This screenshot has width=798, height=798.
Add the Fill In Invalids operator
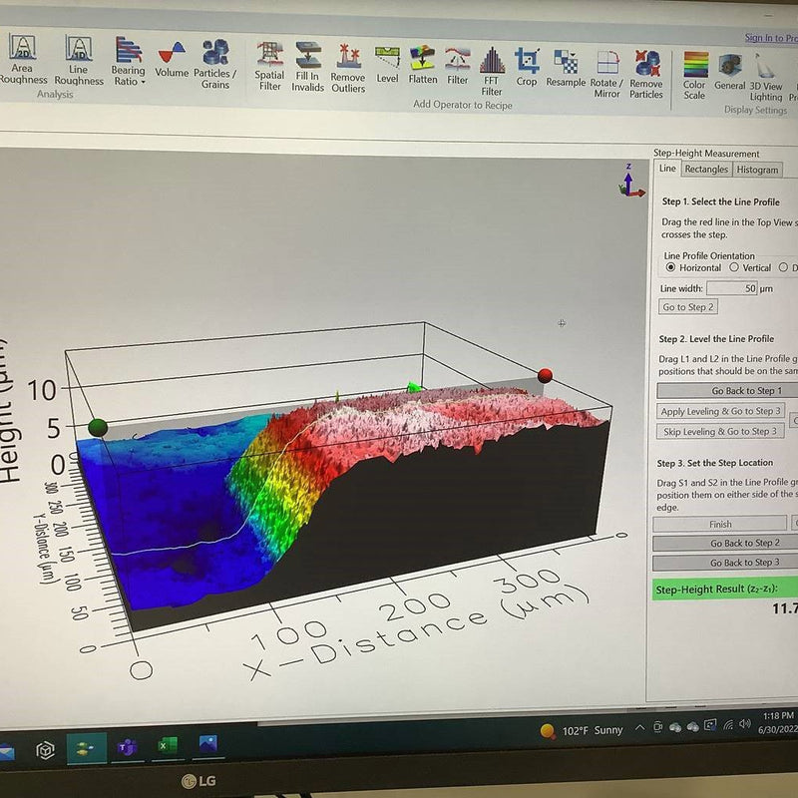point(307,67)
